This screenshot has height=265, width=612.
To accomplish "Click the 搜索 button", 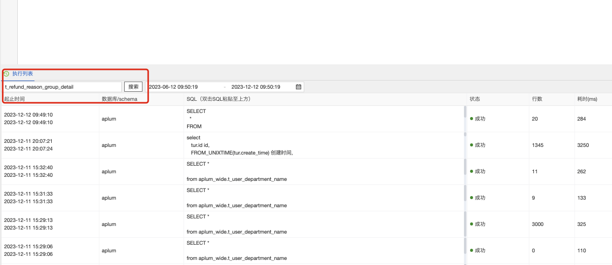I will (133, 87).
